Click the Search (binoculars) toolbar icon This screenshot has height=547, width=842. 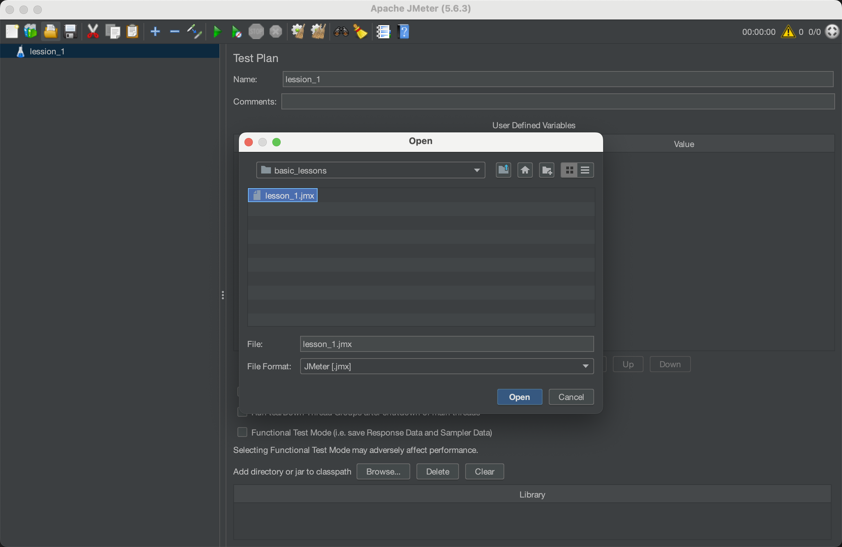pos(341,31)
